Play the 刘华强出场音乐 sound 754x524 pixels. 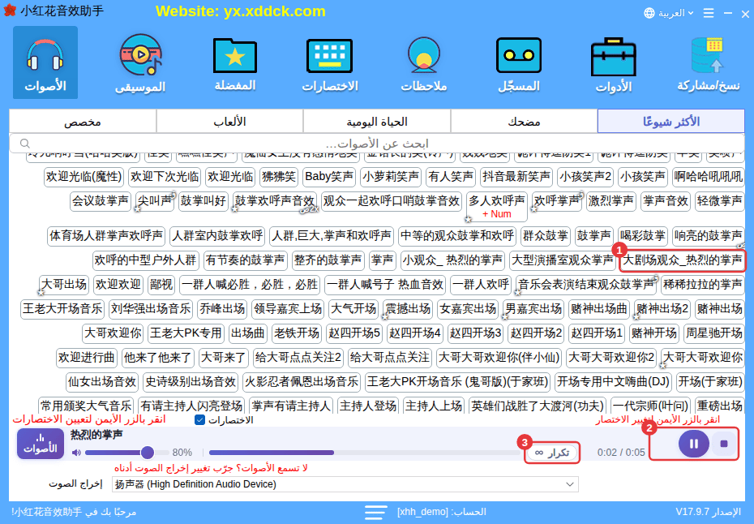click(151, 308)
